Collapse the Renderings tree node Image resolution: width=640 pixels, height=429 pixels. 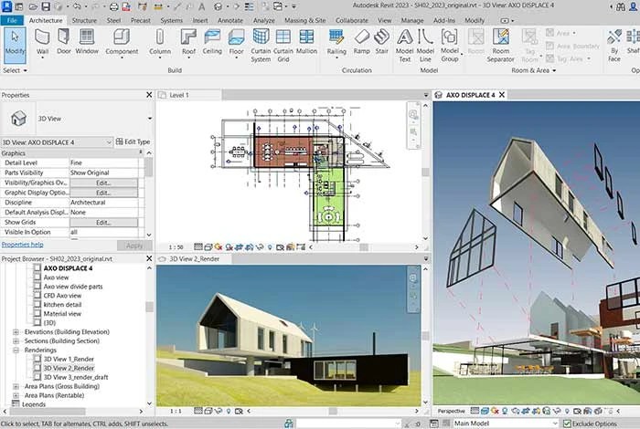pyautogui.click(x=16, y=350)
